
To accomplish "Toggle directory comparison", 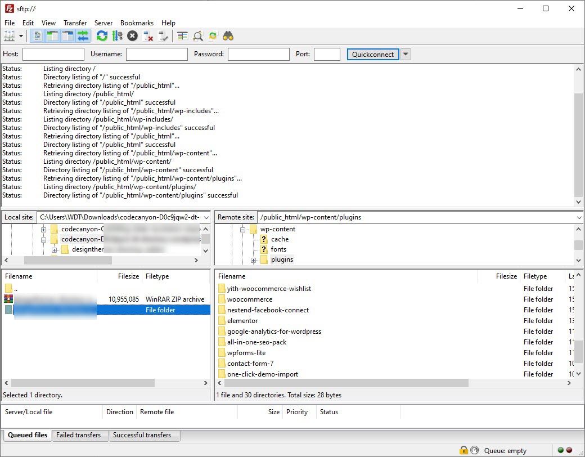I will click(198, 36).
